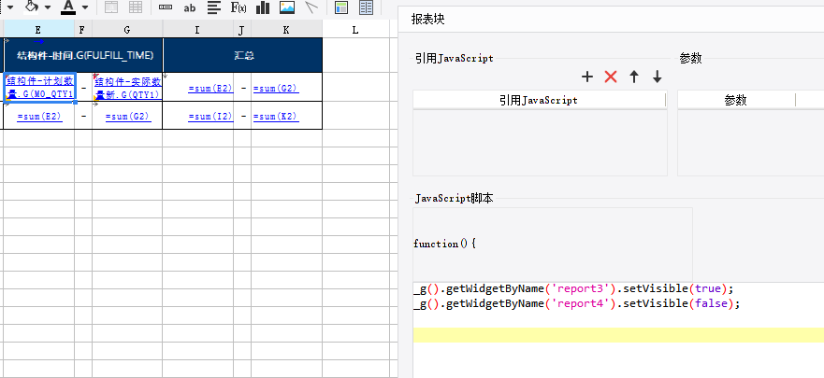Move reference up with the up arrow
Screen dimensions: 824x378
(x=634, y=77)
